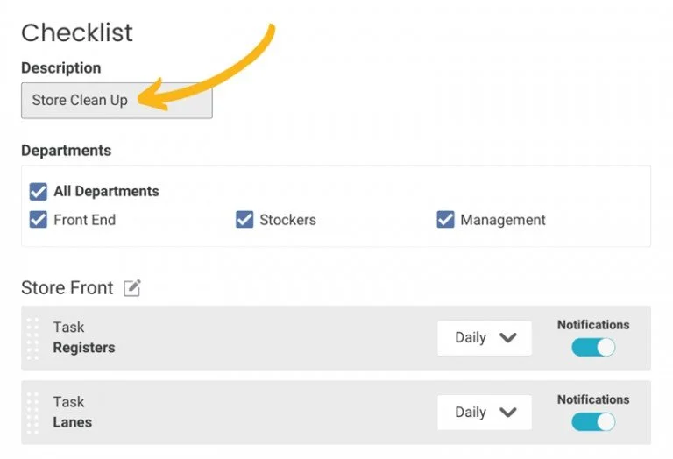Grab the drag handle on Lanes task
This screenshot has width=673, height=459.
click(x=32, y=413)
